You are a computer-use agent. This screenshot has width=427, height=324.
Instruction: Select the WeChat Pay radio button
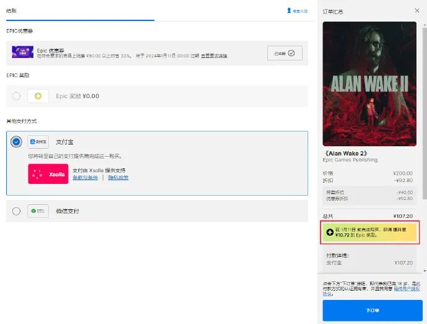[16, 211]
